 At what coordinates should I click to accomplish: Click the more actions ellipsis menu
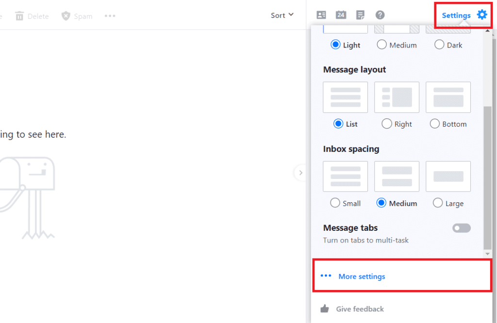(110, 16)
